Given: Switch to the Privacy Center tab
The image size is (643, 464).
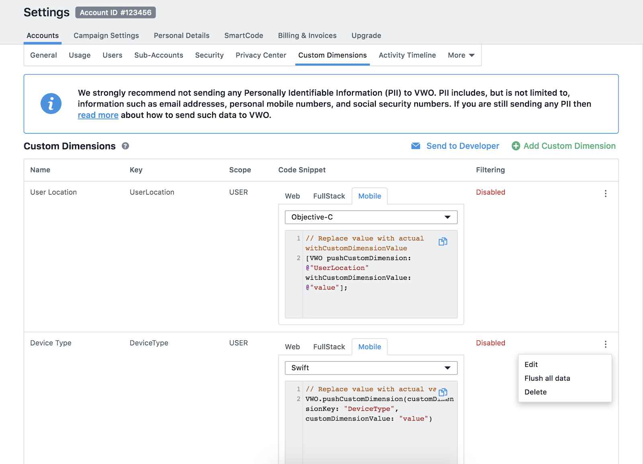Looking at the screenshot, I should click(261, 55).
